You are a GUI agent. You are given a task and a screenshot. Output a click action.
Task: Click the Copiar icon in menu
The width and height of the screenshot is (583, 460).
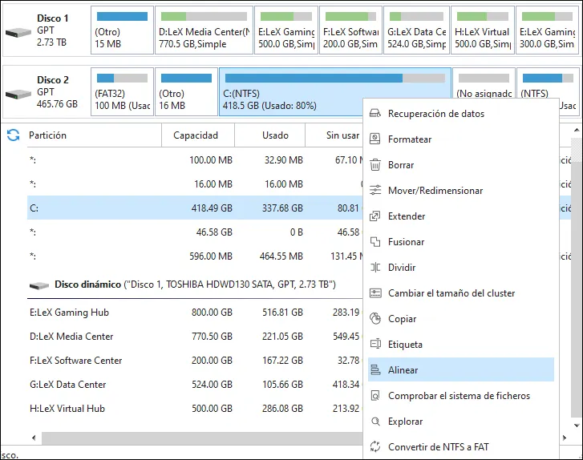pos(375,318)
